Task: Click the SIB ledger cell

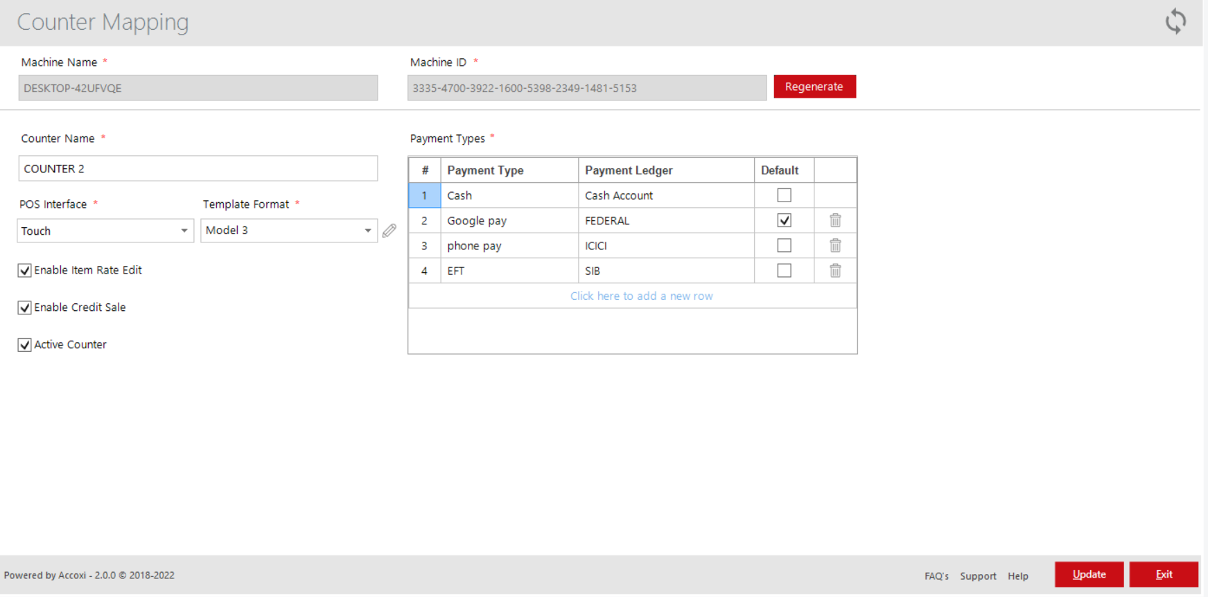Action: 666,271
